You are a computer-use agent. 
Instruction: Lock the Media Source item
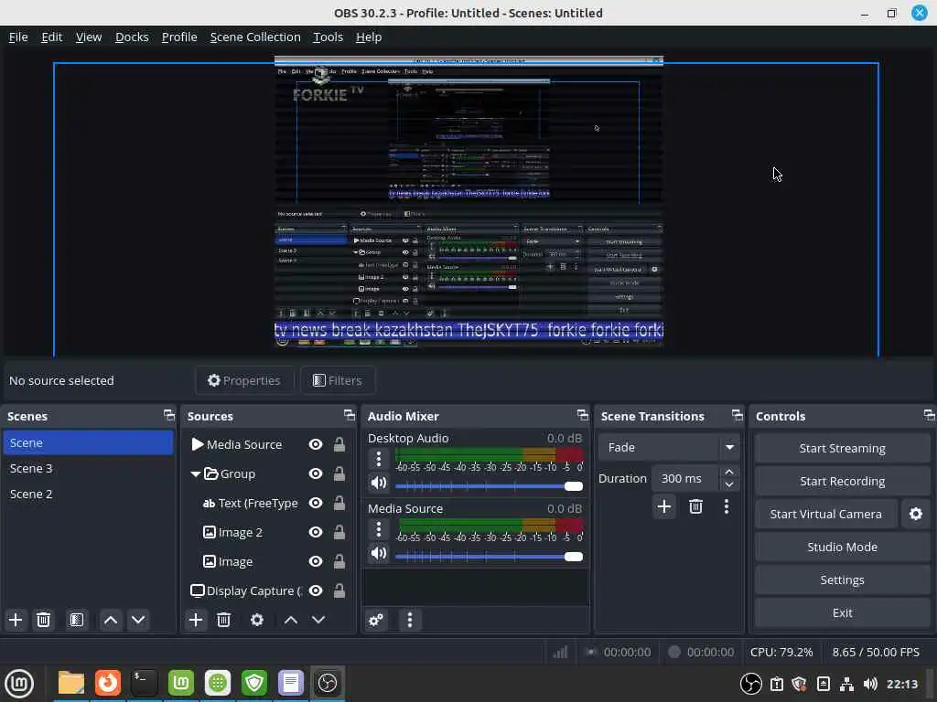pos(339,445)
